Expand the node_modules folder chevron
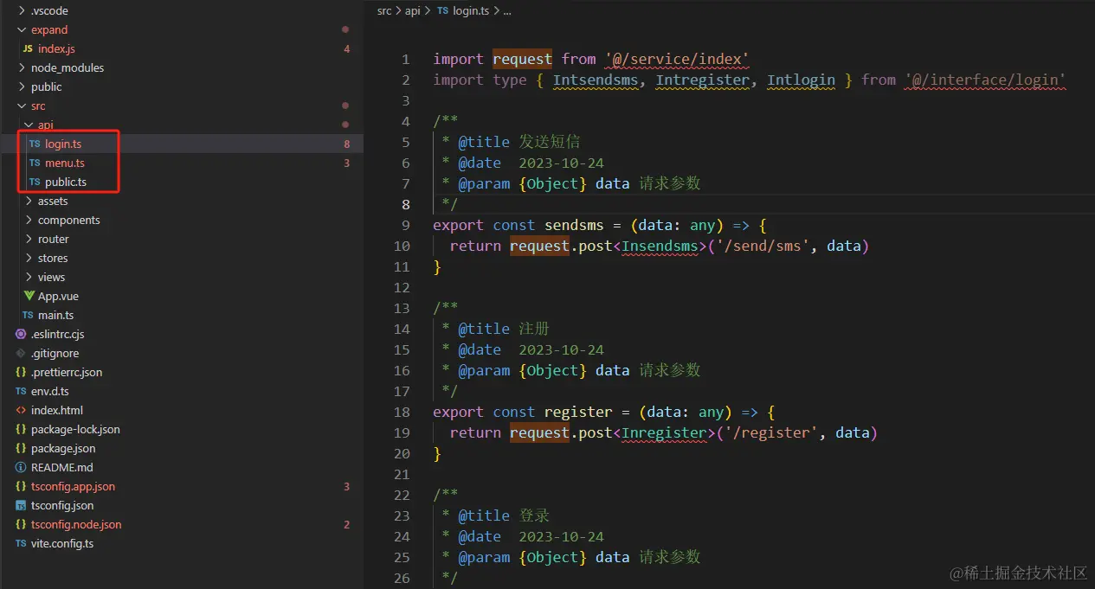Screen dimensions: 1095x589 pyautogui.click(x=22, y=68)
